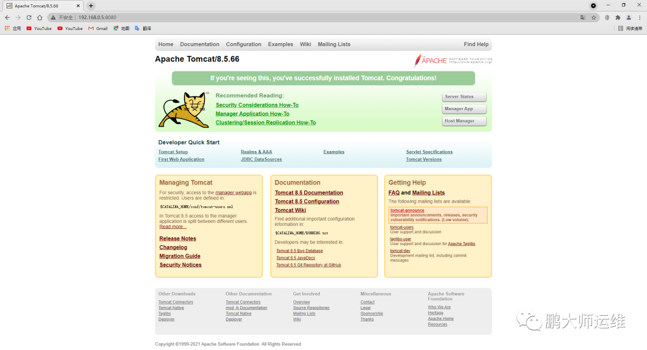
Task: Open Tomcat 8.5 Git Repository at GitHub
Action: click(309, 265)
